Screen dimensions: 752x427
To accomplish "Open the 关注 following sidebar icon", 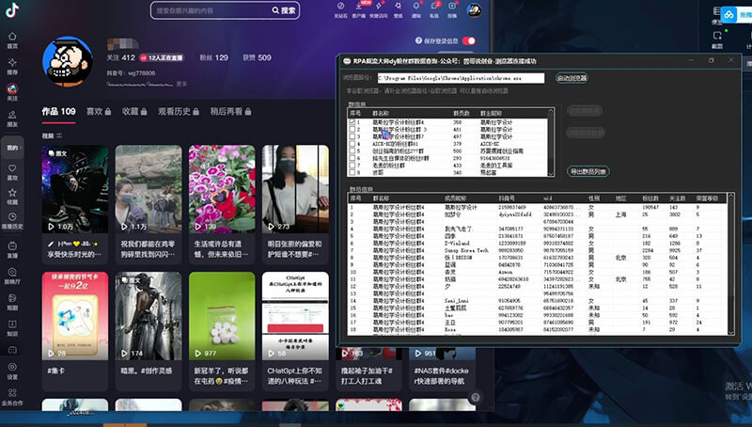I will (x=12, y=88).
